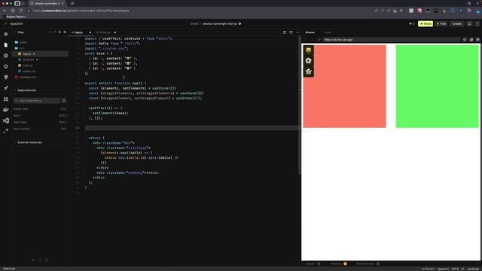482x271 pixels.
Task: Click the Fork button
Action: 441,23
